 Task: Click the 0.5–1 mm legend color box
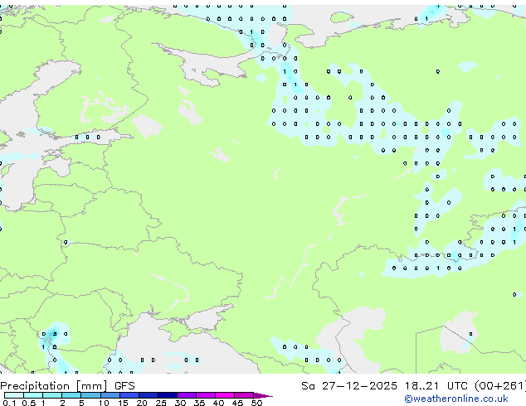pos(33,395)
